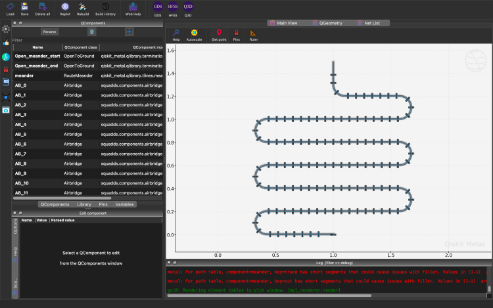Close the Log panel
This screenshot has height=308, width=493.
click(x=168, y=263)
